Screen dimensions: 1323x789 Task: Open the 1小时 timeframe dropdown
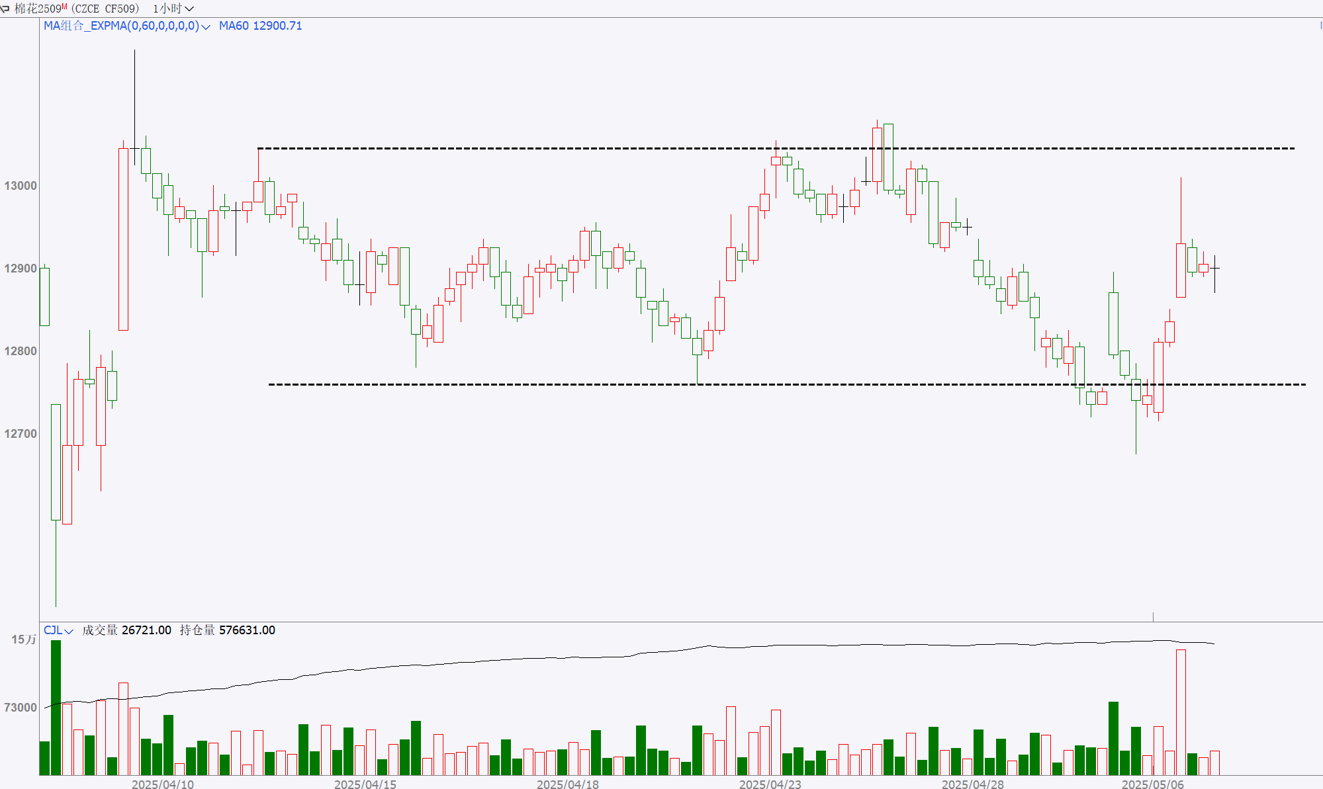[173, 9]
